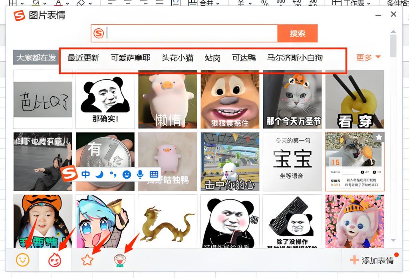
Task: Click the 搜索 search button
Action: (x=297, y=34)
